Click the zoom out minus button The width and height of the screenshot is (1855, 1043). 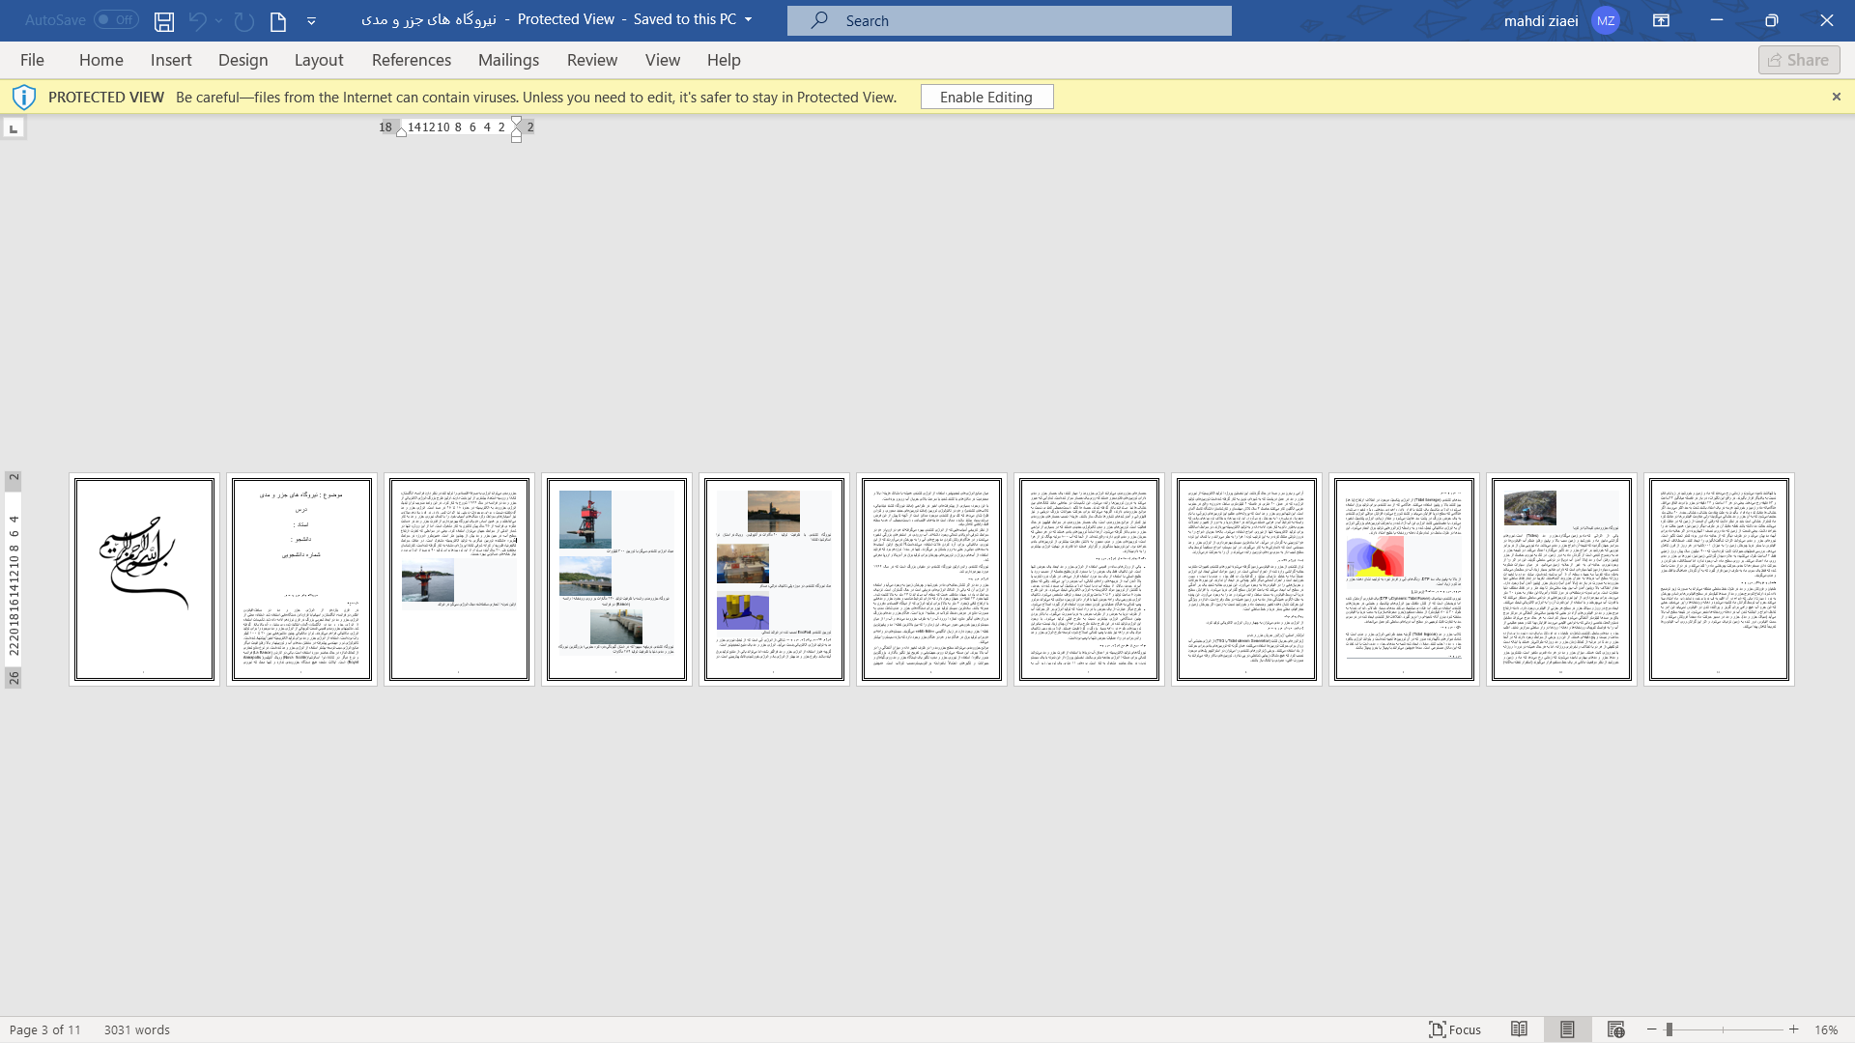[x=1652, y=1029]
